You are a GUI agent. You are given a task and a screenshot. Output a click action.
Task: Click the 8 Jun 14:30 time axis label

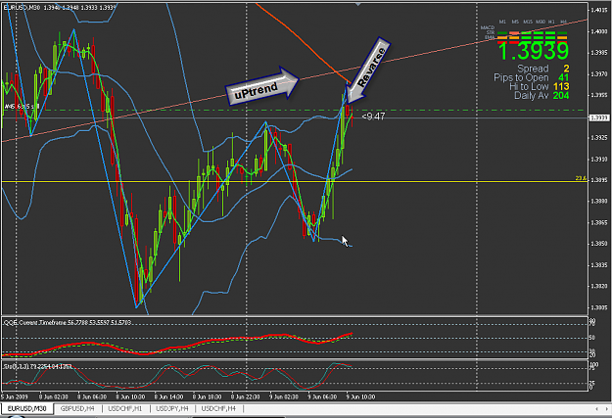pyautogui.click(x=168, y=396)
